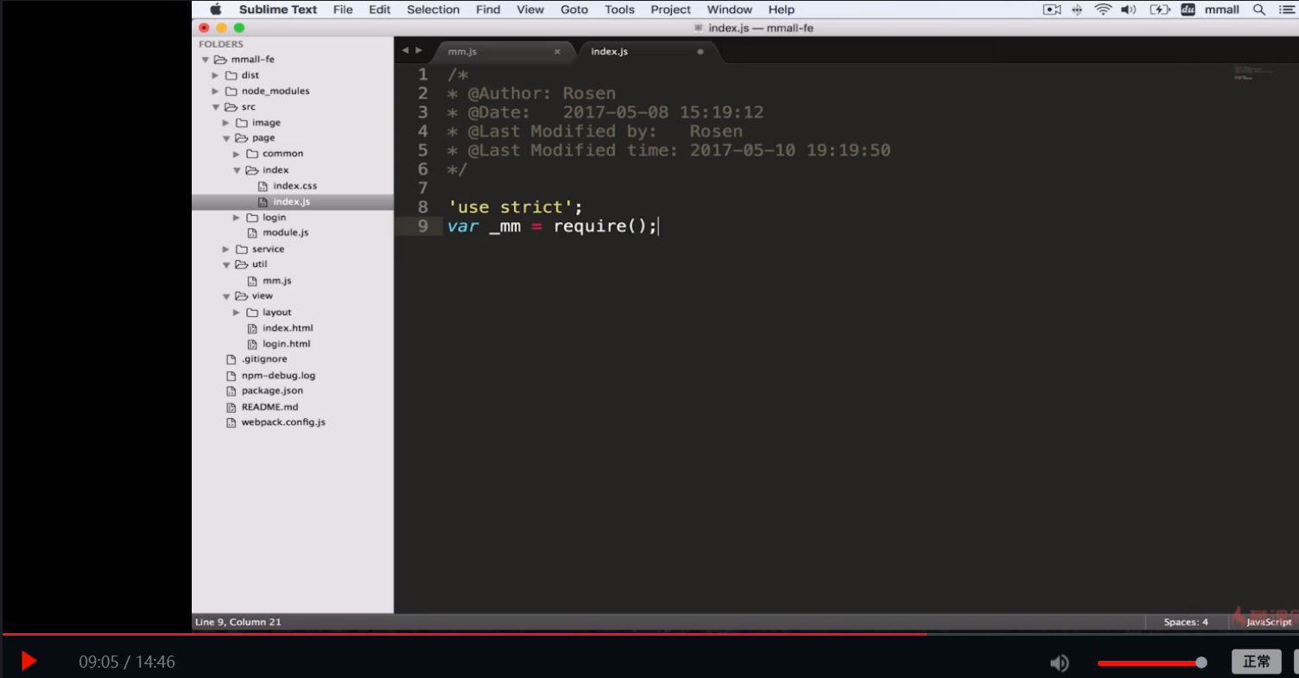Expand the node_modules folder

click(216, 91)
